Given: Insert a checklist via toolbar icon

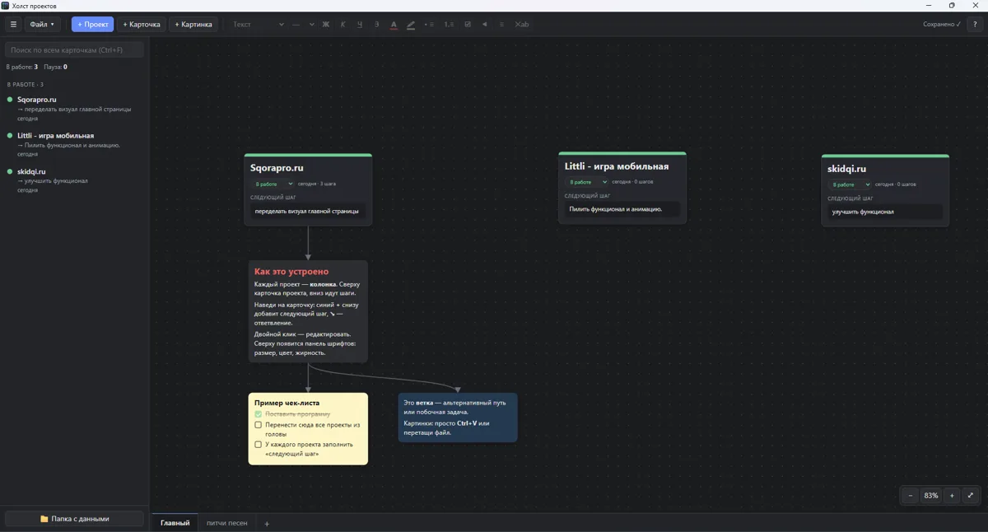Looking at the screenshot, I should coord(468,24).
